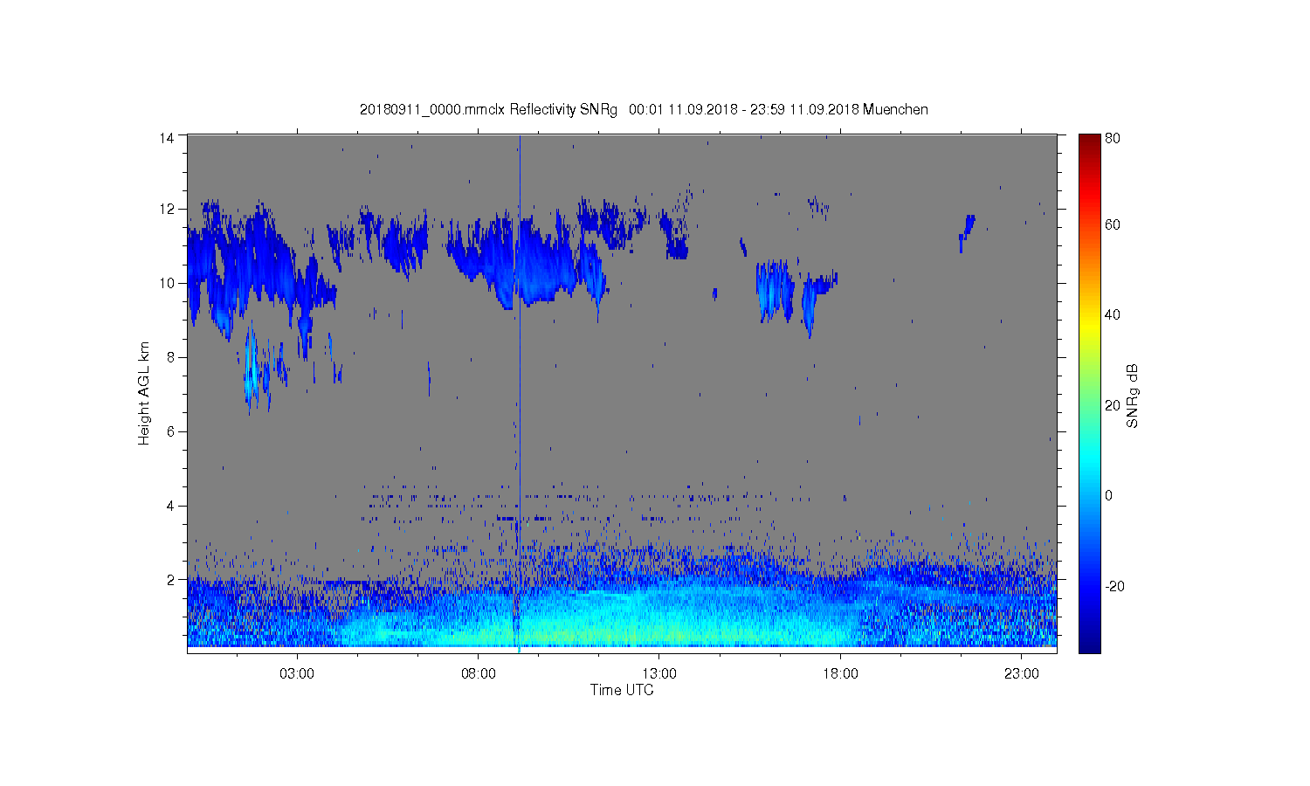Click the 18:00 time tick label
The width and height of the screenshot is (1310, 786).
841,674
